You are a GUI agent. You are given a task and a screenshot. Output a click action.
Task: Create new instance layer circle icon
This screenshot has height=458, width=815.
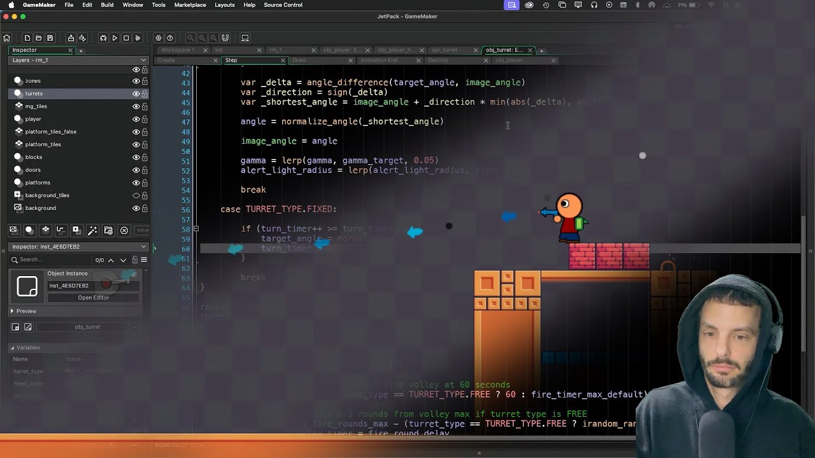click(29, 230)
